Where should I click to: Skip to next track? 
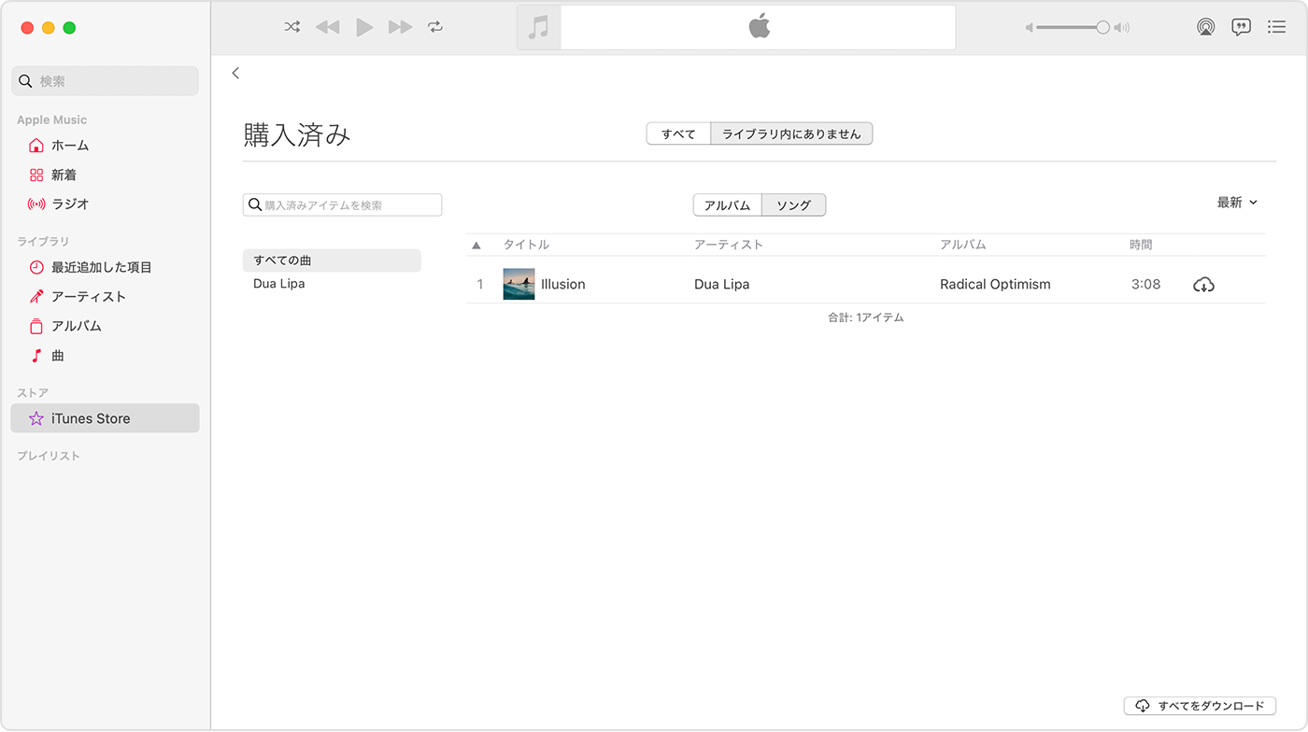400,27
